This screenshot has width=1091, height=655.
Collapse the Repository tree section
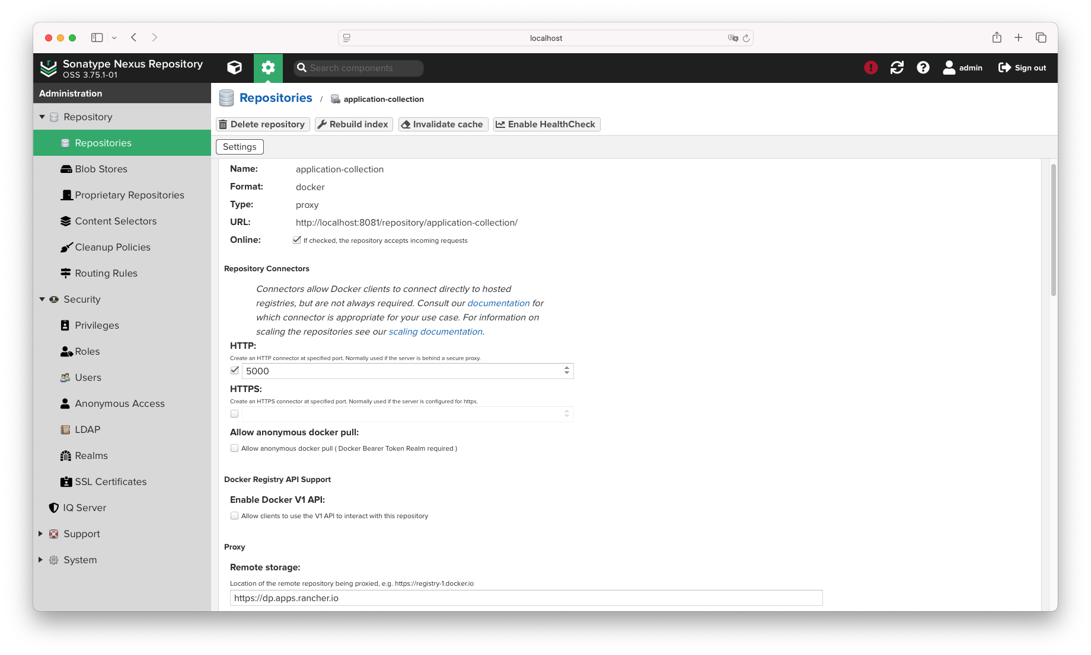coord(42,117)
